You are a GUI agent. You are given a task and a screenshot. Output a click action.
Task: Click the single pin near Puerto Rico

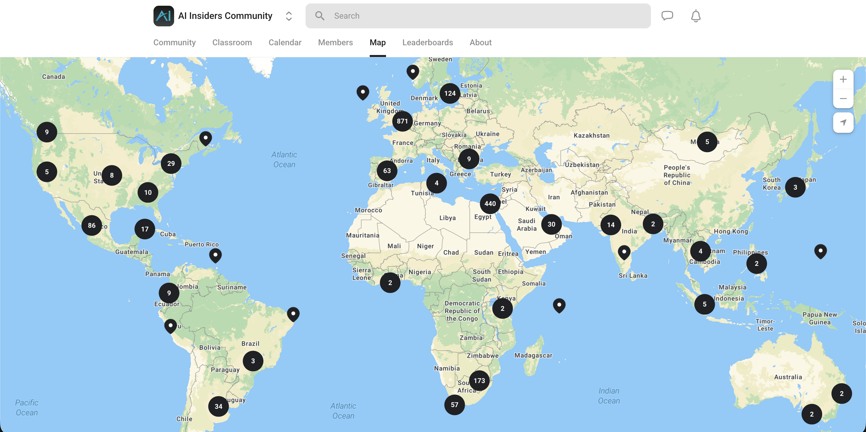215,256
